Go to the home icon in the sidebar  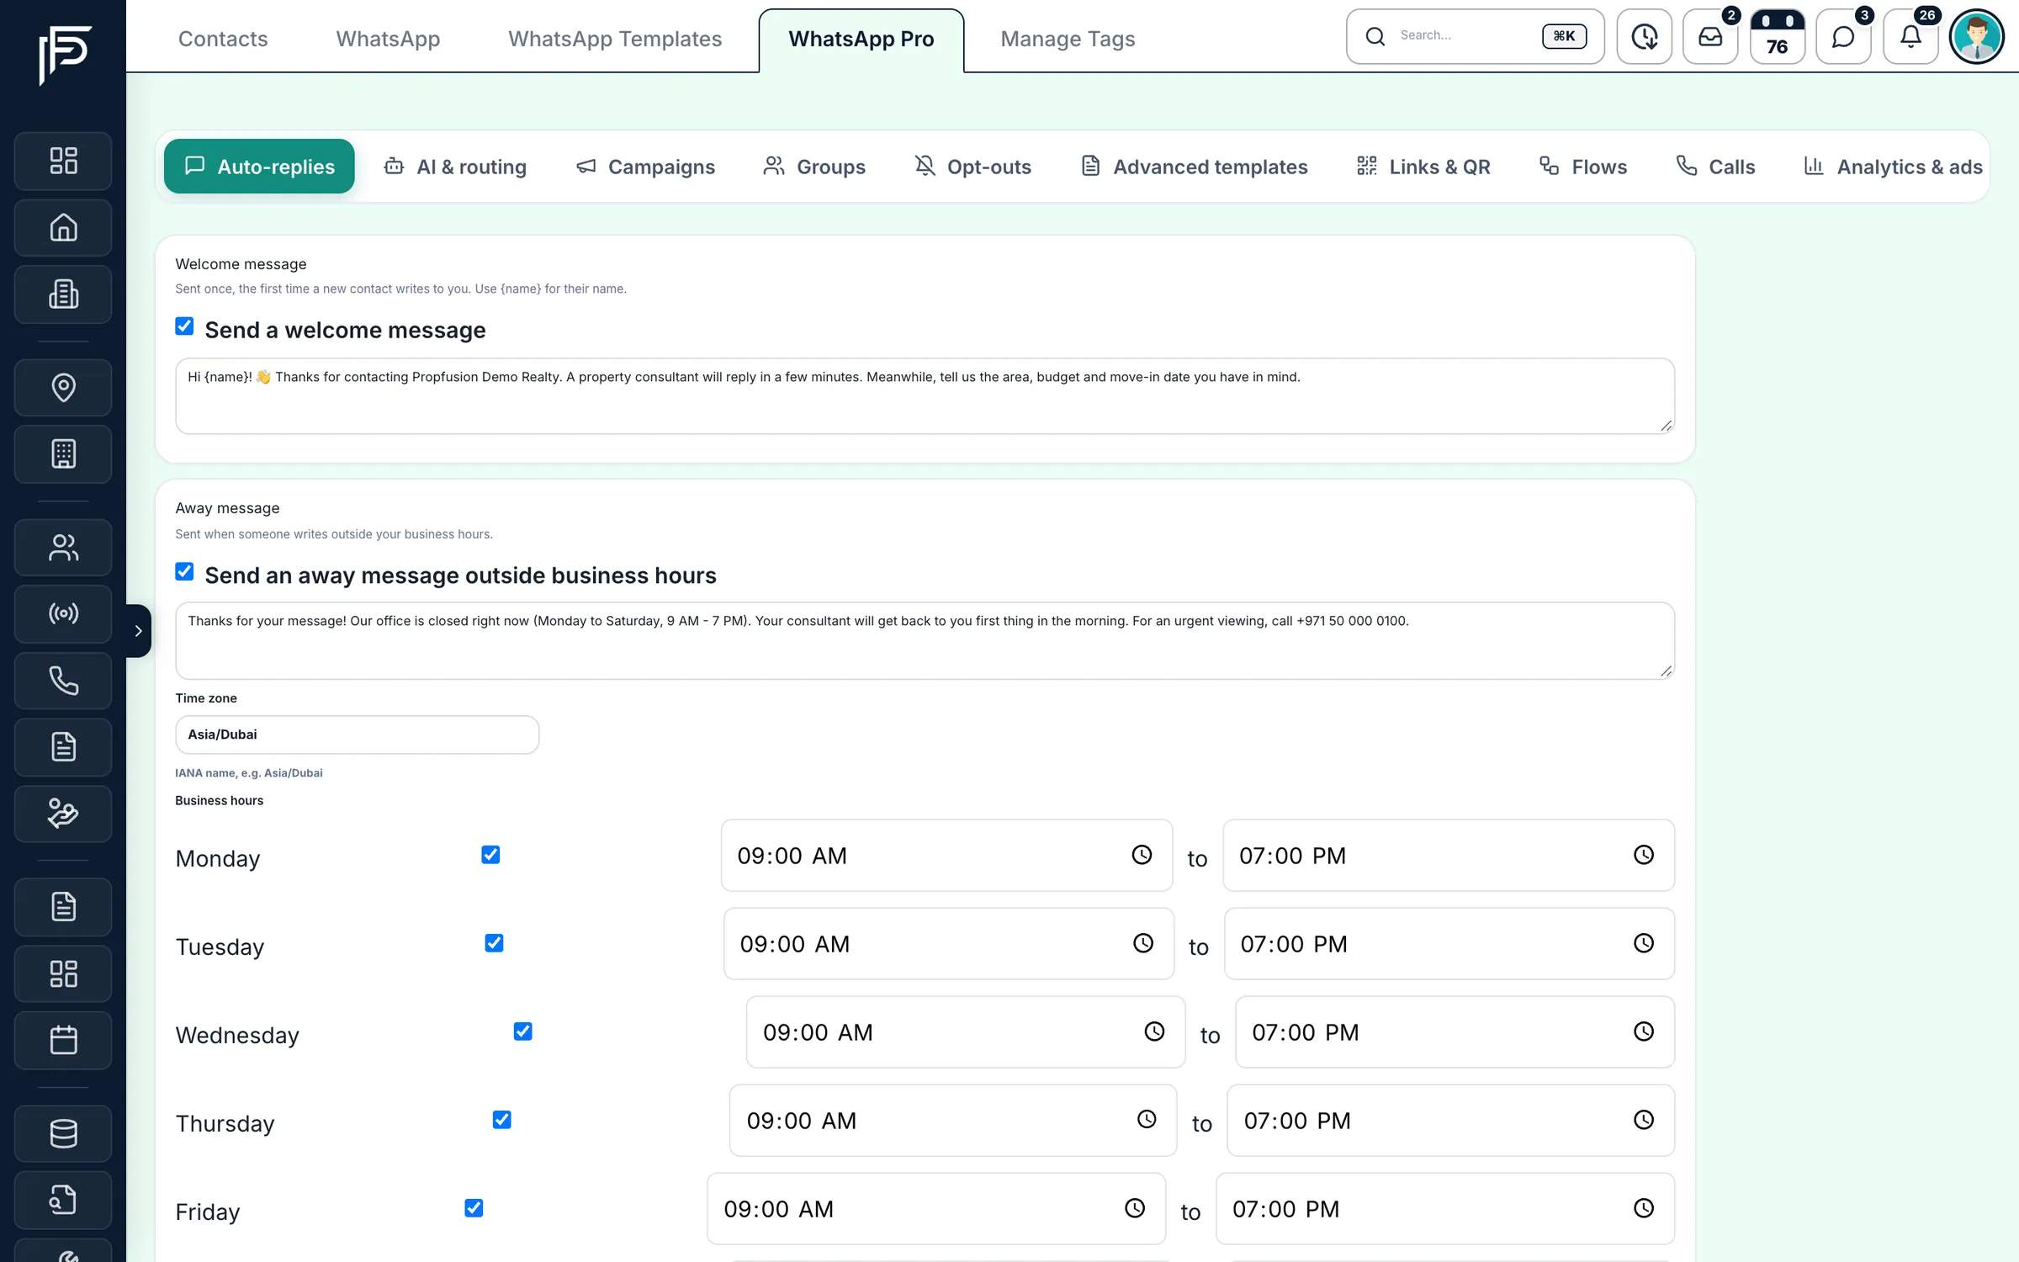[63, 228]
